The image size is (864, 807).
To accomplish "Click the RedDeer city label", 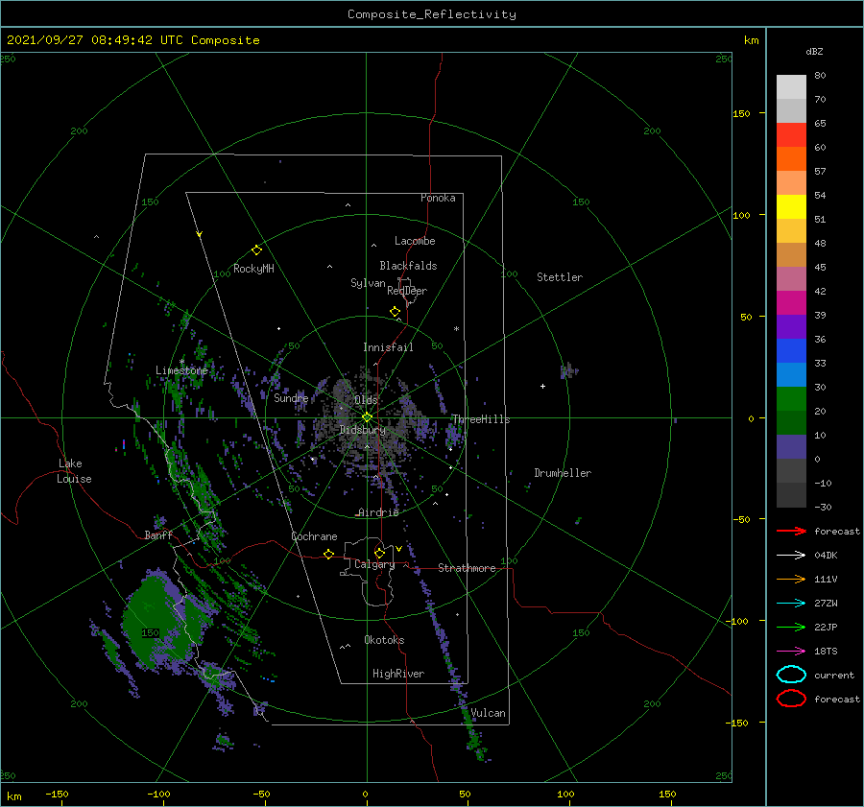I will tap(407, 291).
